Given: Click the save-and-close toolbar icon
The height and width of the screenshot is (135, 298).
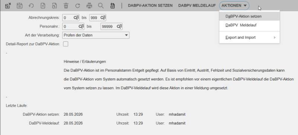Looking at the screenshot, I should tap(8, 6).
